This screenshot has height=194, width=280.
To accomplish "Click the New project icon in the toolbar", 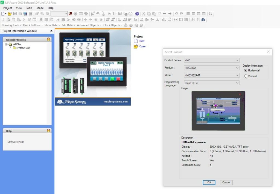I will click(3, 14).
